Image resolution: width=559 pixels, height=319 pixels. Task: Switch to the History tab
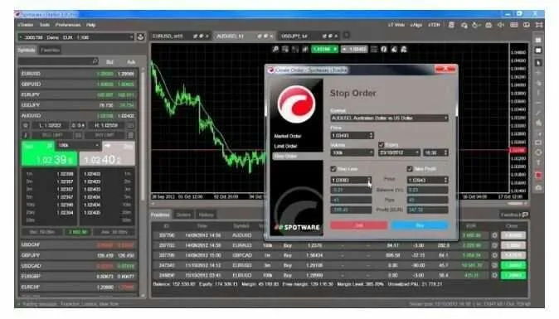[x=206, y=215]
